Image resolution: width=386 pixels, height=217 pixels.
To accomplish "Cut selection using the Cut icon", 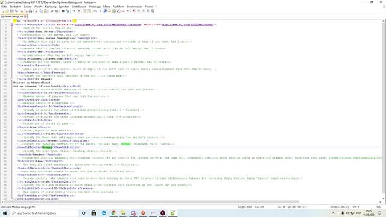I will click(x=36, y=11).
